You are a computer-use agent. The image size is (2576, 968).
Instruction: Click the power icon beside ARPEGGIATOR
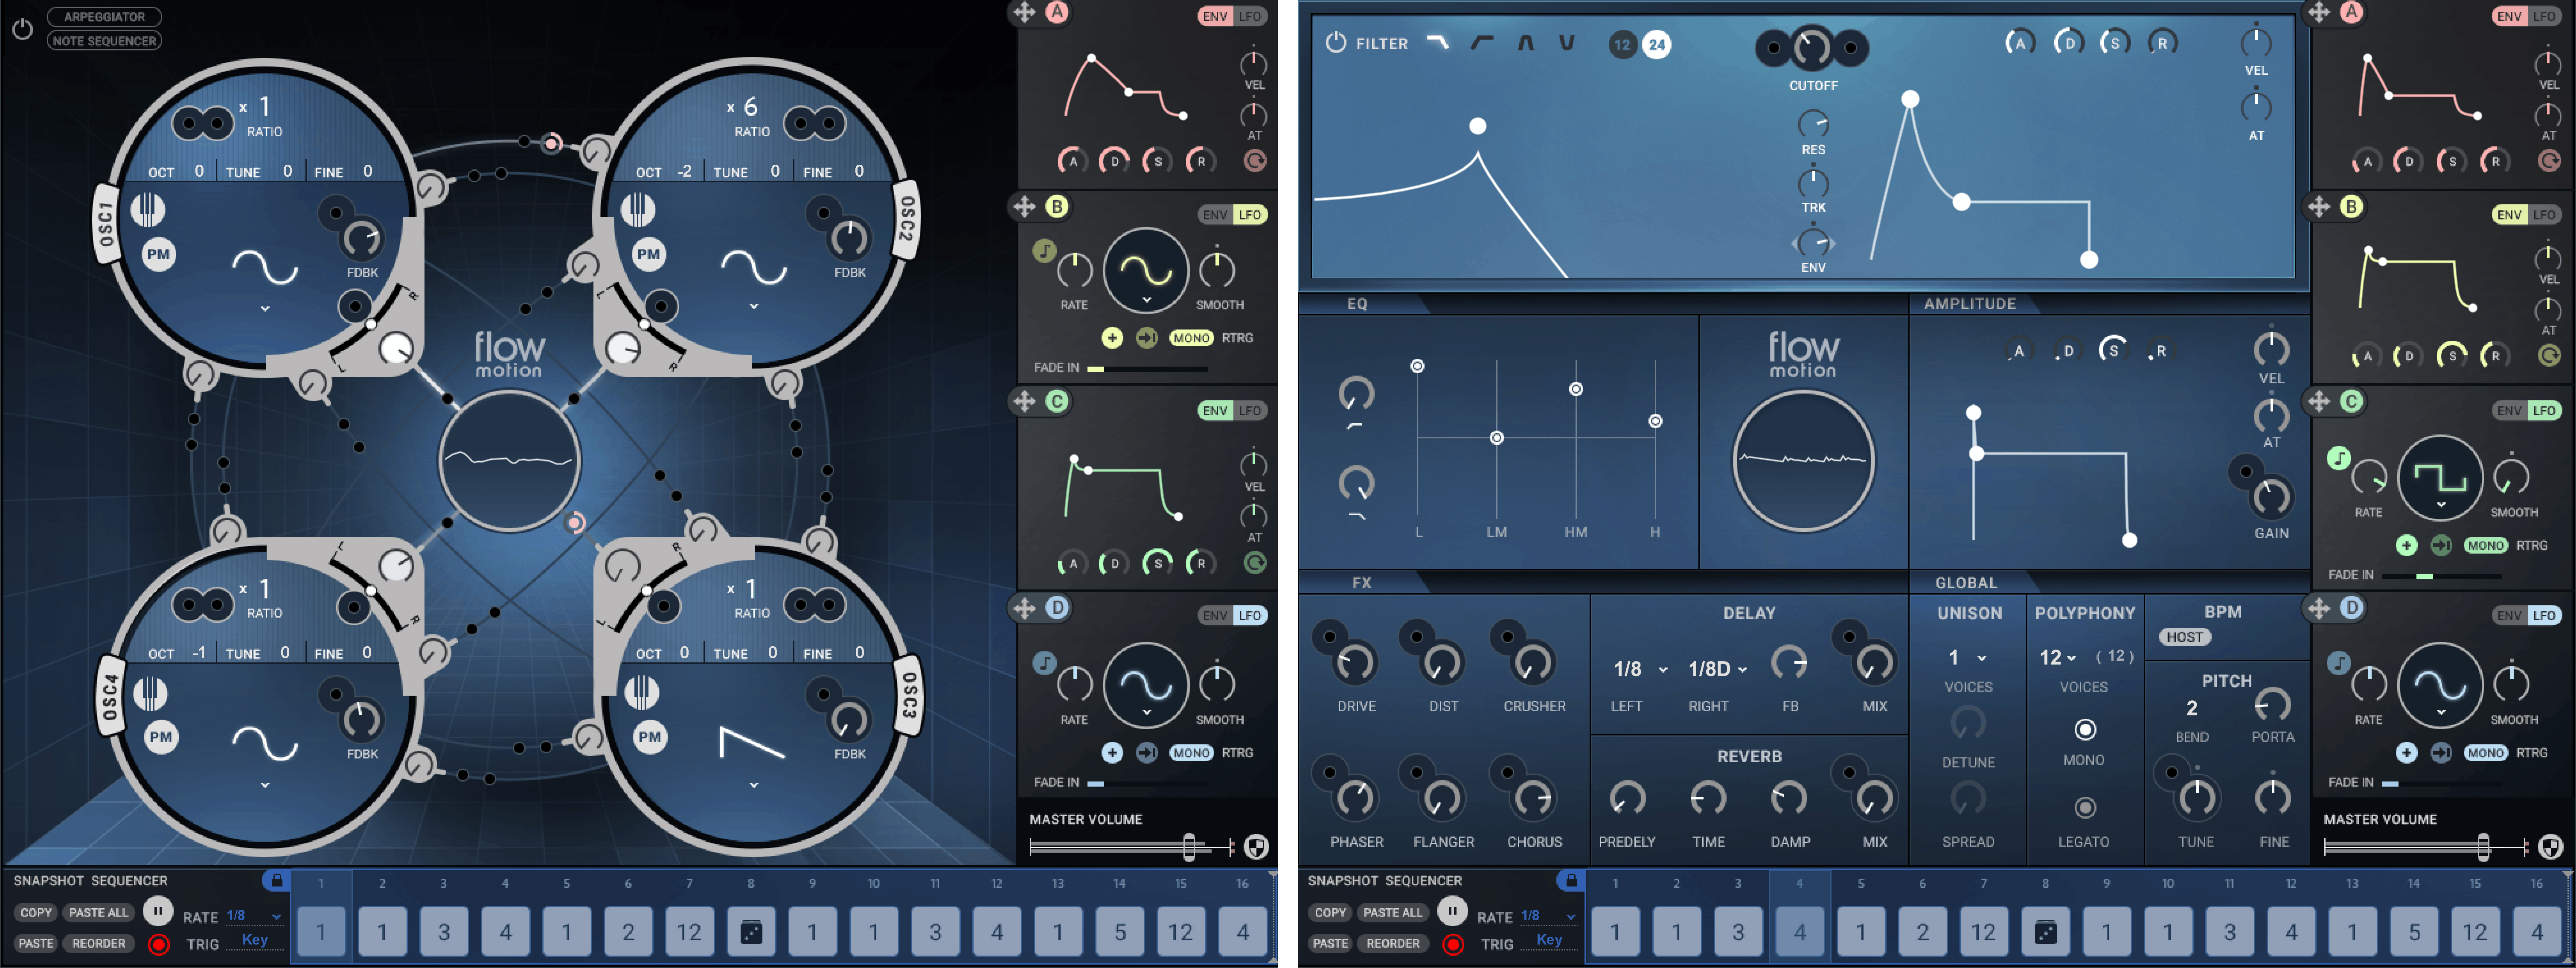[x=22, y=29]
